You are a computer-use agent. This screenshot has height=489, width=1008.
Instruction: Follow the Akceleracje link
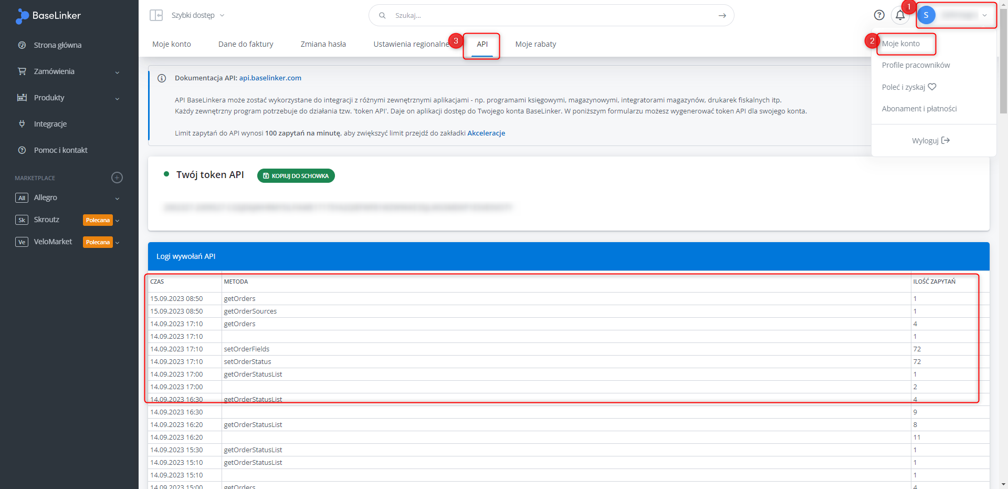tap(486, 133)
